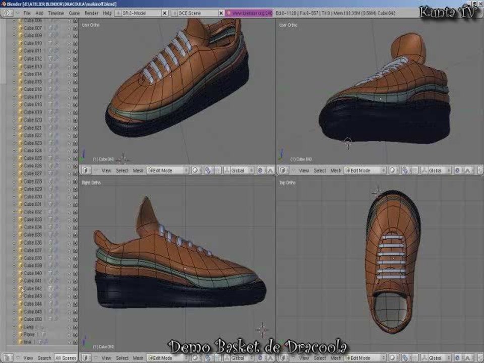Toggle selectability of Cube.036
Screen dimensions: 484x363
(69, 243)
